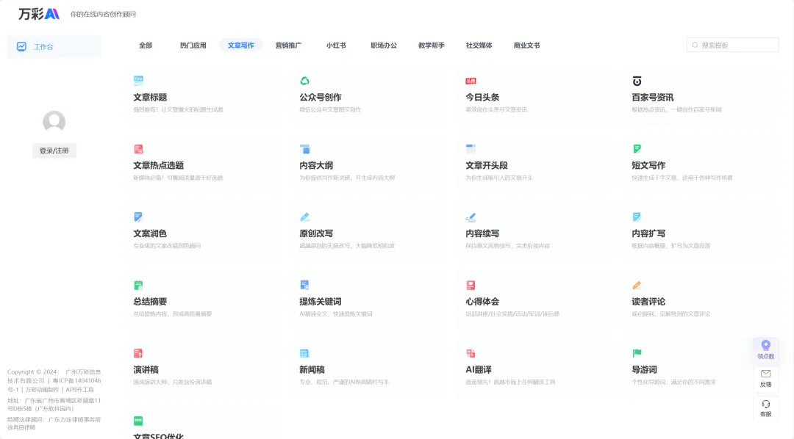This screenshot has width=794, height=439.
Task: Open 工作台 in the sidebar
Action: (x=54, y=46)
